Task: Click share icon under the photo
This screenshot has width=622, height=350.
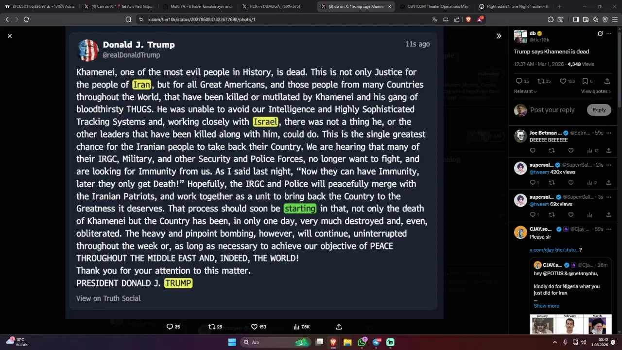Action: coord(339,327)
